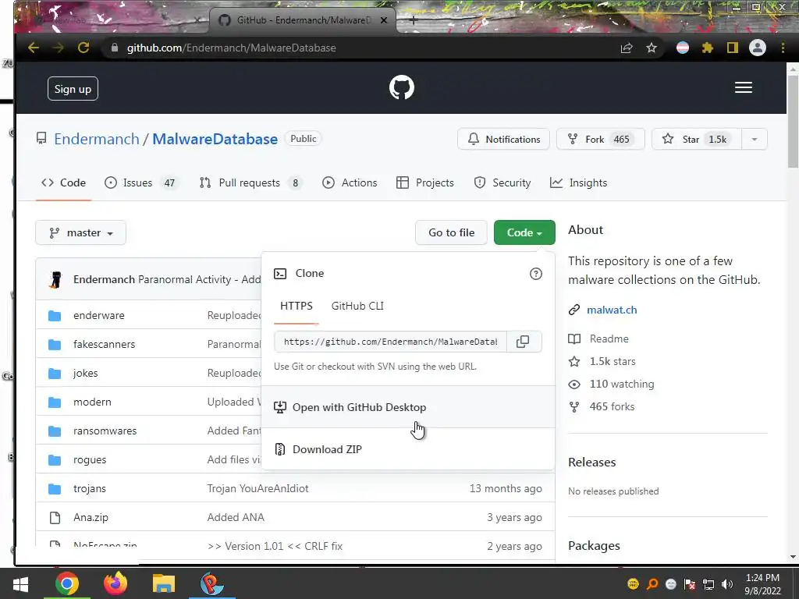Viewport: 799px width, 599px height.
Task: Open the browser profile avatar
Action: 757,48
